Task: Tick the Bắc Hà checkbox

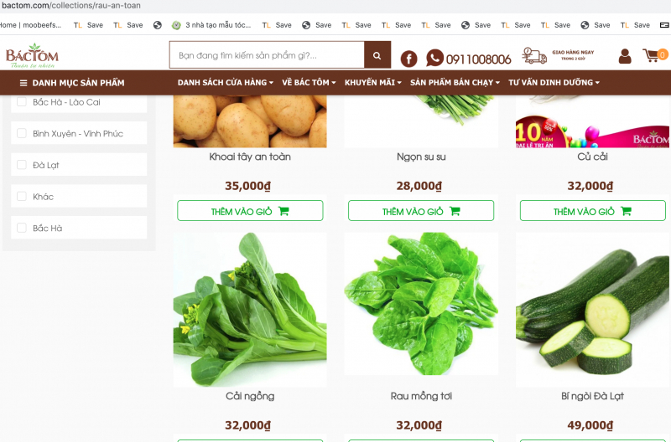Action: coord(22,228)
